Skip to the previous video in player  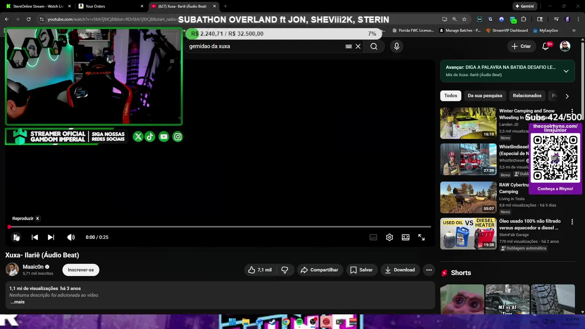point(35,237)
